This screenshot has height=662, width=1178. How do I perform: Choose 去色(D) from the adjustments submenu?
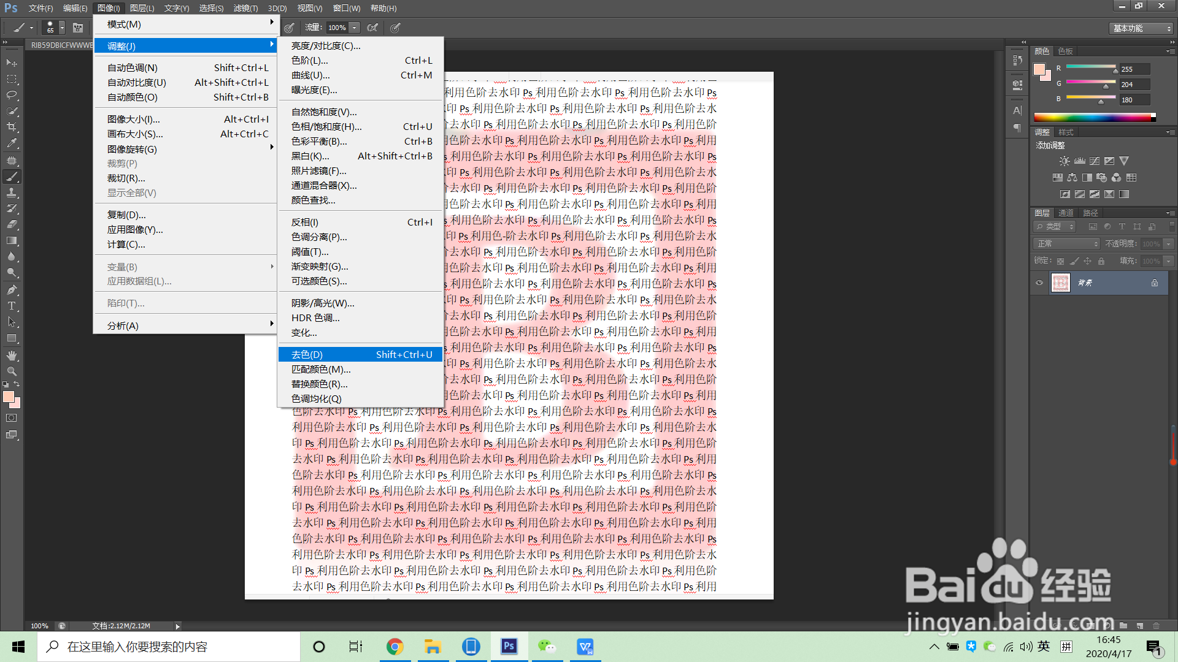point(361,354)
